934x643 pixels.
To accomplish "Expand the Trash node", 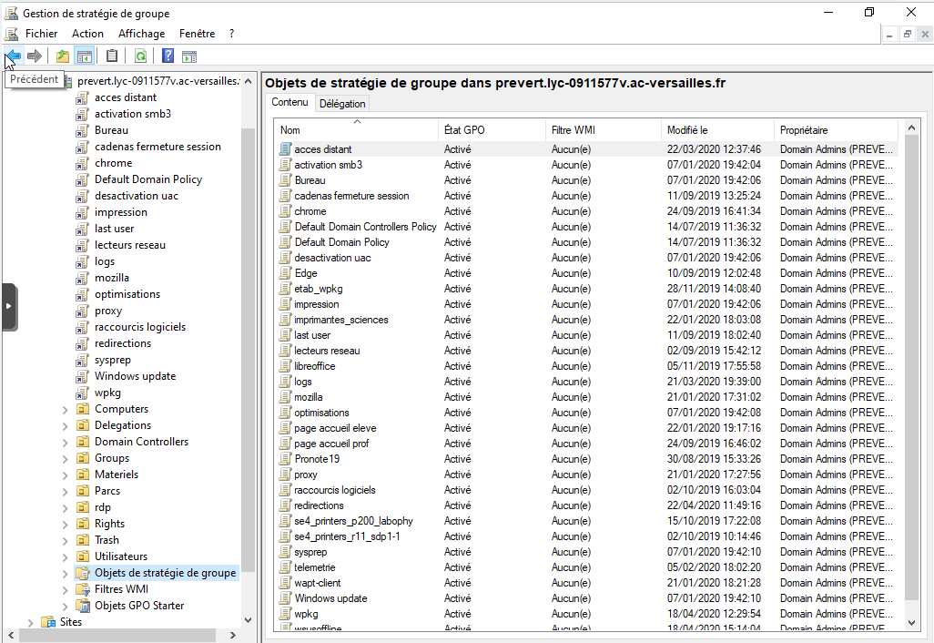I will (65, 540).
